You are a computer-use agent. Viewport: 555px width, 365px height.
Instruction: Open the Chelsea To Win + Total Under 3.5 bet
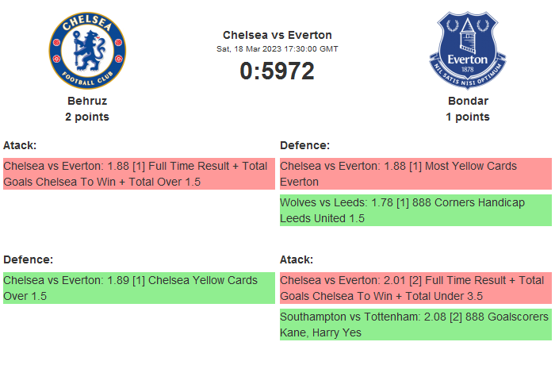[x=415, y=288]
